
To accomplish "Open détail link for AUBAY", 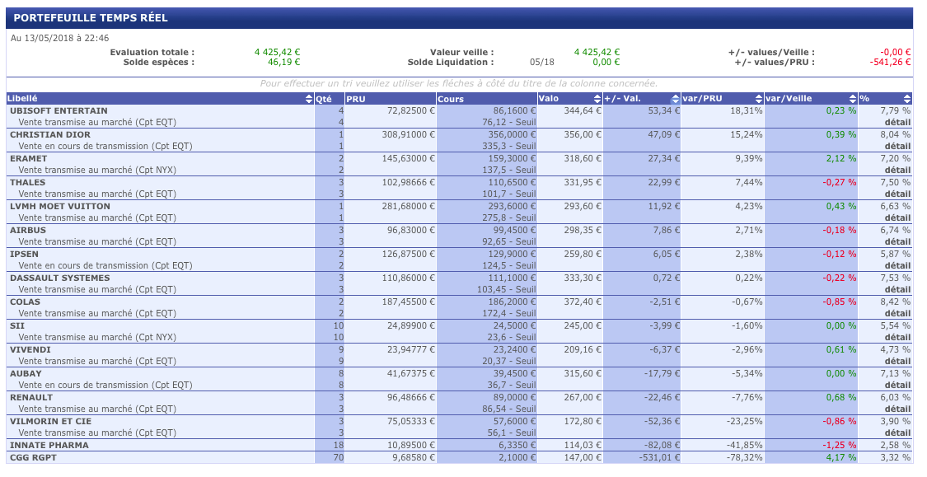I will pyautogui.click(x=897, y=386).
